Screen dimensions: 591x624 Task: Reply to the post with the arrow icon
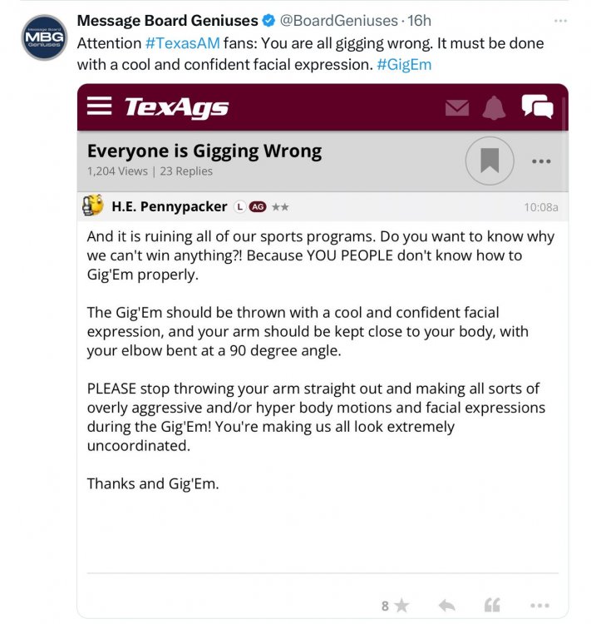pos(446,606)
